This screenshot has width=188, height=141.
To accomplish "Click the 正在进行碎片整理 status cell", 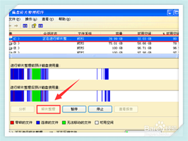I will pyautogui.click(x=57, y=39).
